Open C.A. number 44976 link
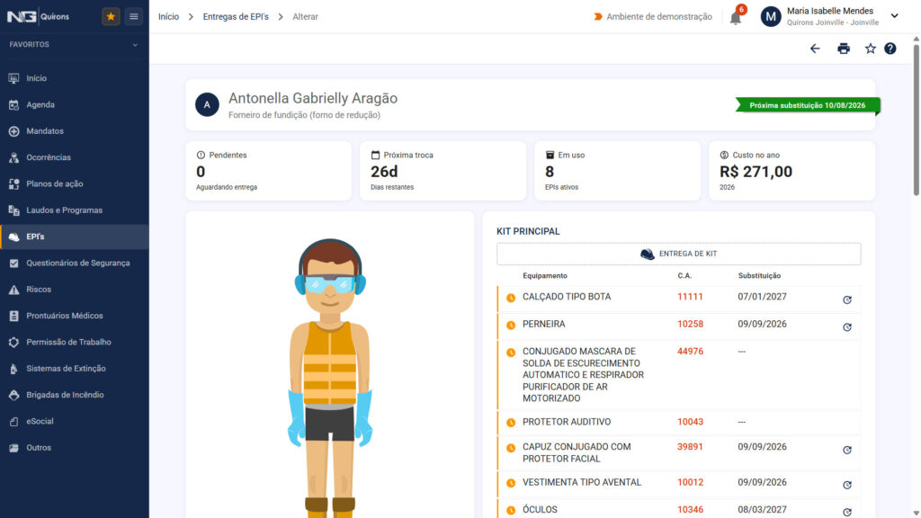The image size is (921, 518). click(690, 352)
